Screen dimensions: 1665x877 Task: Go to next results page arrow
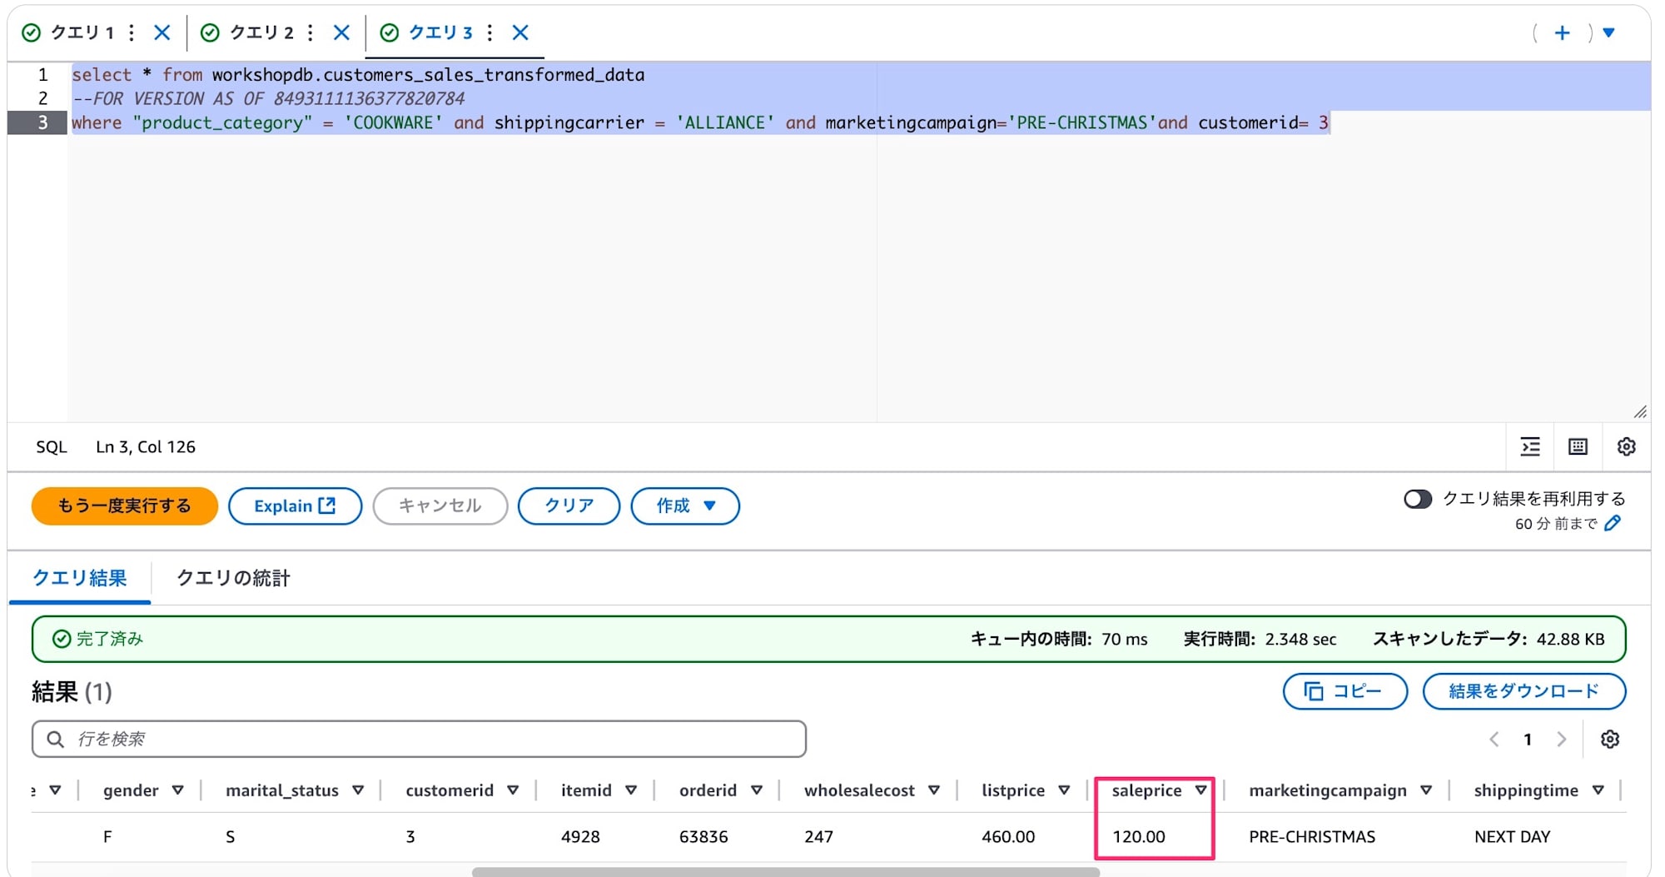point(1562,739)
